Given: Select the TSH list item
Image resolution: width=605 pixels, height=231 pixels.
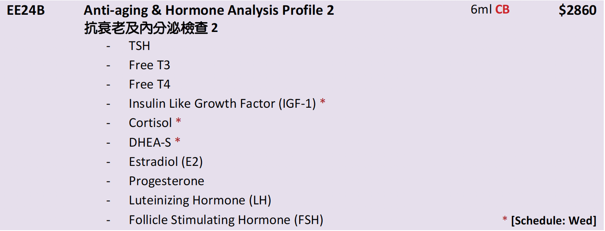Looking at the screenshot, I should pyautogui.click(x=139, y=46).
